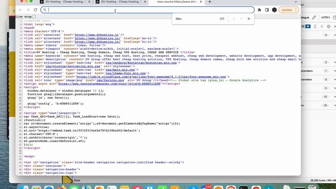
Task: Click the s1.async=true; source line
Action: pos(36,127)
